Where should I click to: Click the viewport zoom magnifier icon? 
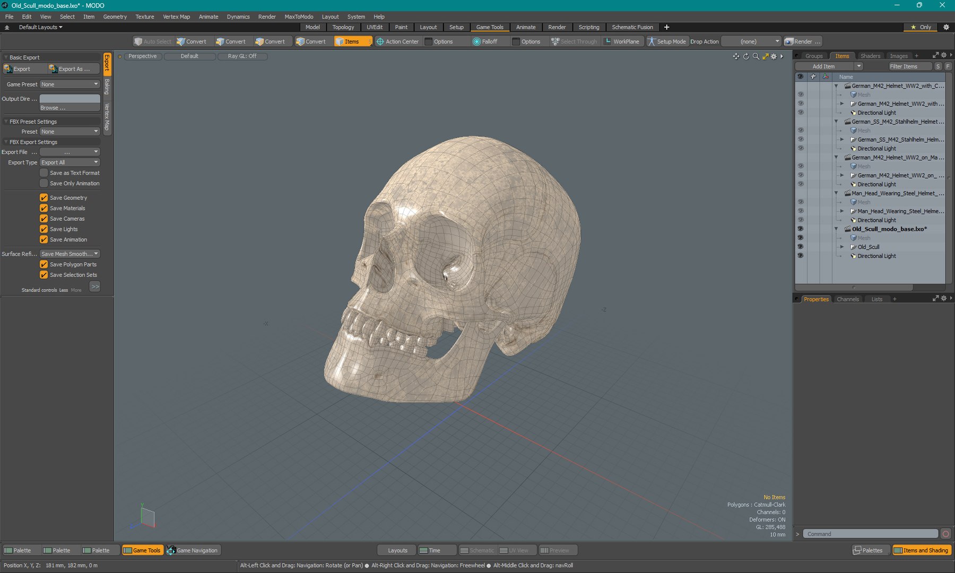tap(756, 56)
